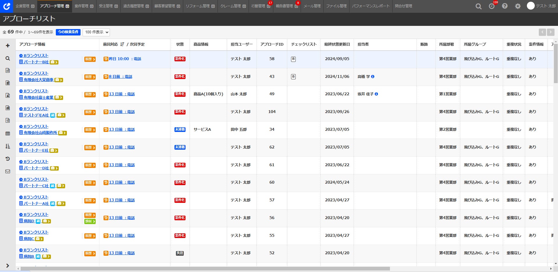Open global search magnifier in top bar
Screen dimensions: 558x272
coord(478,6)
